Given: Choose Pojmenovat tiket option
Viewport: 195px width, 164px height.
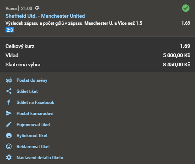Looking at the screenshot, I should [33, 125].
